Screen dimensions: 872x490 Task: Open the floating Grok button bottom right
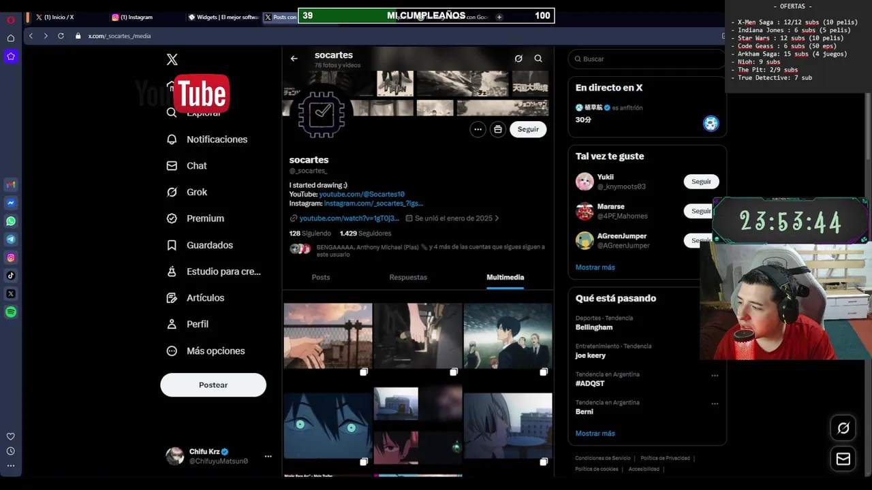tap(843, 428)
